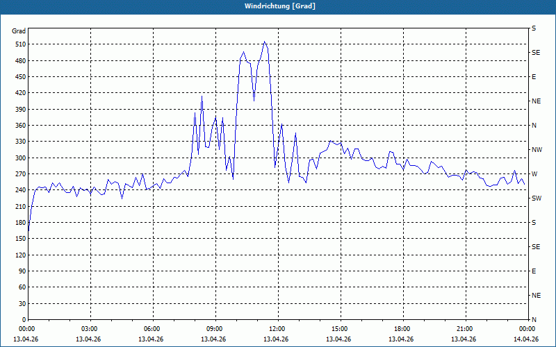This screenshot has height=347, width=556.
Task: Select the SW compass direction label
Action: (x=536, y=198)
